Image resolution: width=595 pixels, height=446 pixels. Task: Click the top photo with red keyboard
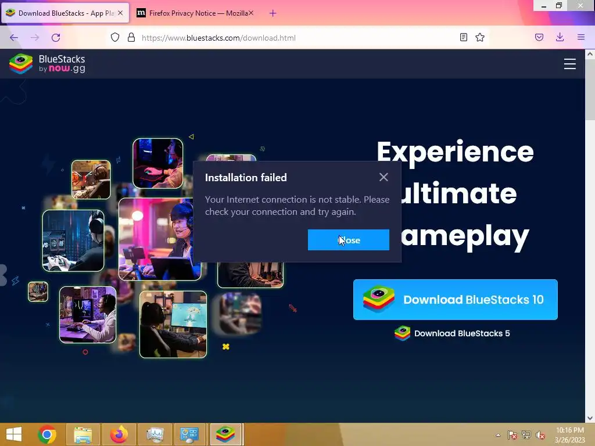[x=158, y=163]
